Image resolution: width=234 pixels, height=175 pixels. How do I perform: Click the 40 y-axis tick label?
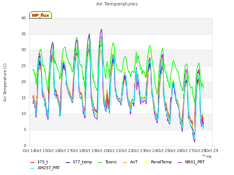(23, 18)
